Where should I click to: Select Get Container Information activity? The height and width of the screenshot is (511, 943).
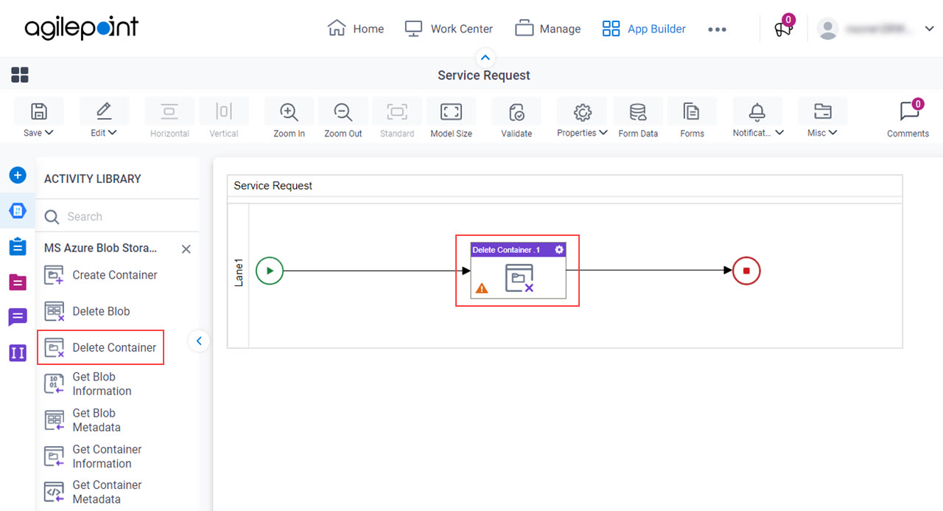pos(93,456)
